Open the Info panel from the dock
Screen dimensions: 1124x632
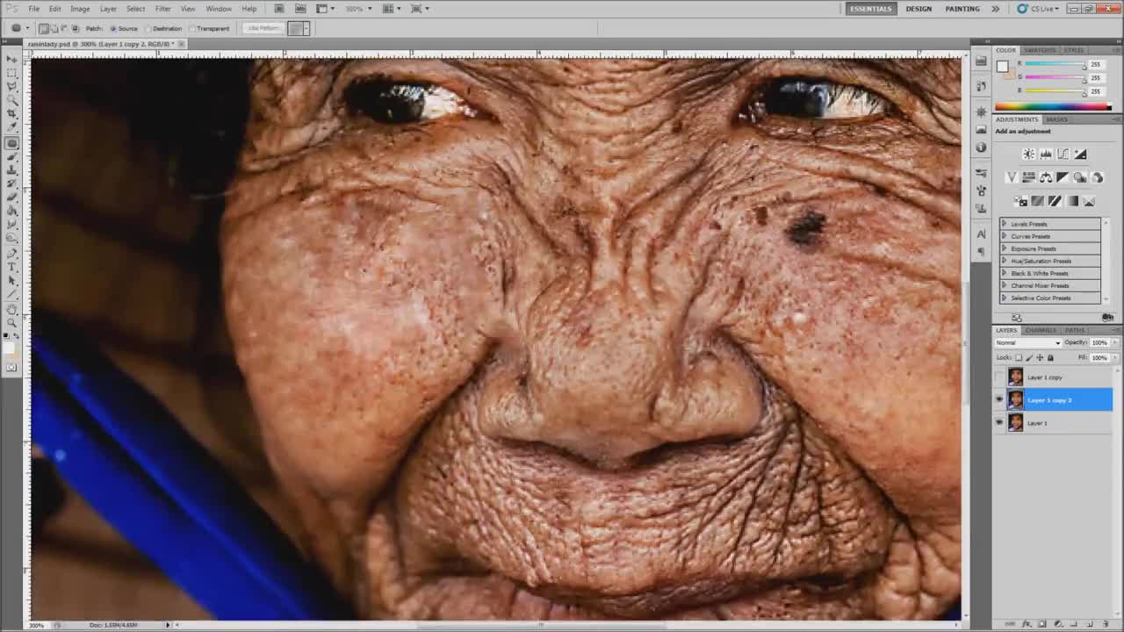click(x=981, y=147)
